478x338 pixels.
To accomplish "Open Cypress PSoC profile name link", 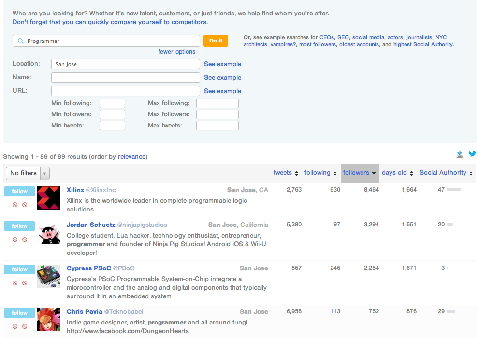I will point(89,268).
